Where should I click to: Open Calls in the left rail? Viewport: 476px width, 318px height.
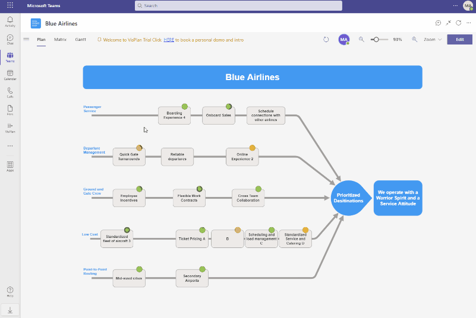click(10, 93)
